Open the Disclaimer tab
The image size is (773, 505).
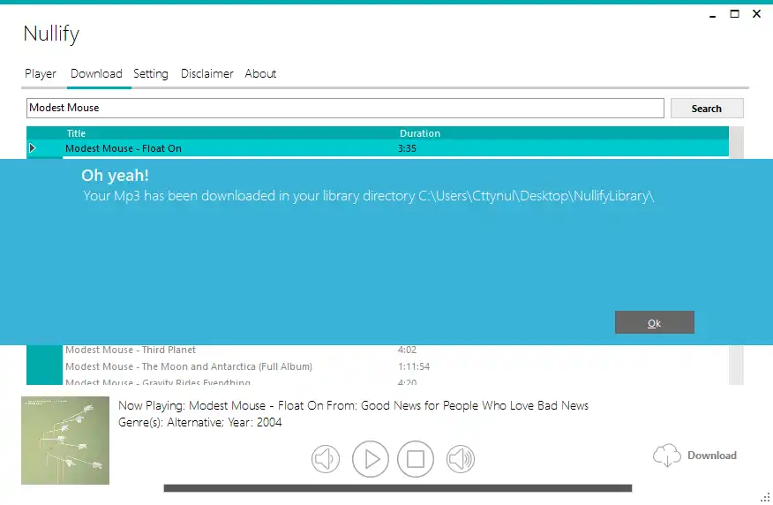pos(207,74)
